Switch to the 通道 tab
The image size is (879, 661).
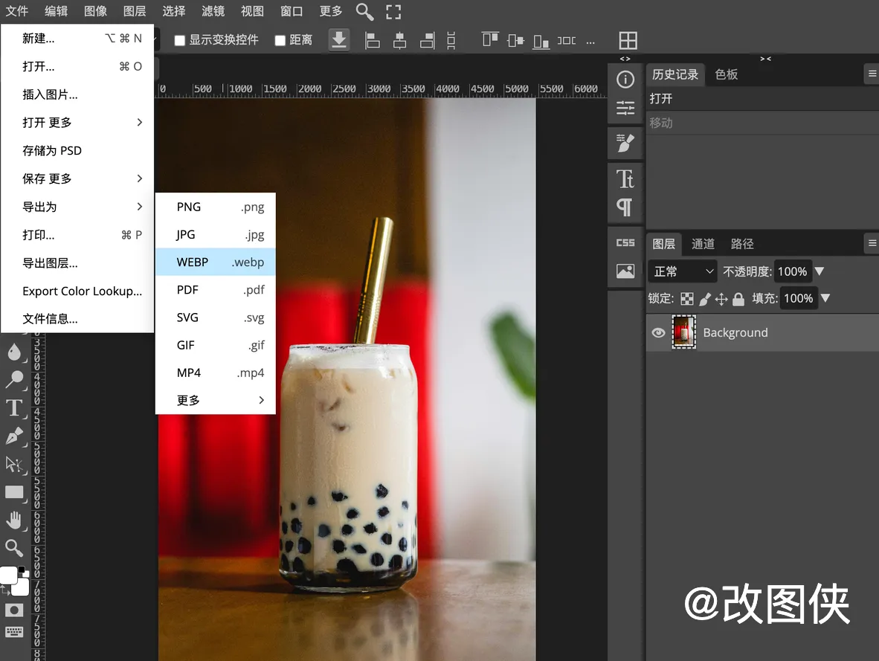(703, 244)
